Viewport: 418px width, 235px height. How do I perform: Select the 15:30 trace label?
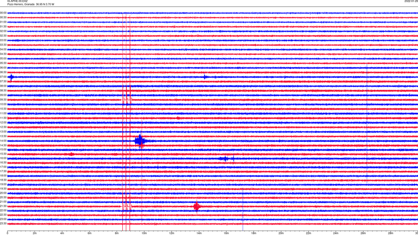tap(3, 154)
